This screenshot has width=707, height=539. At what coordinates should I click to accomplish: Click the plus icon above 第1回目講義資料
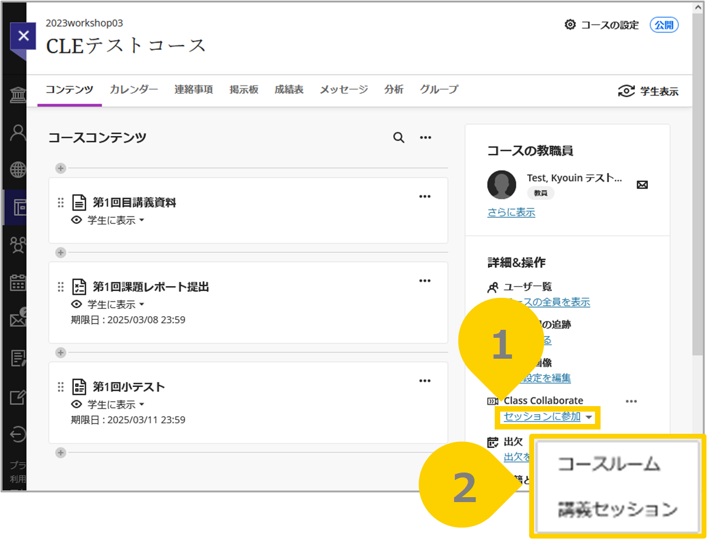[x=61, y=168]
